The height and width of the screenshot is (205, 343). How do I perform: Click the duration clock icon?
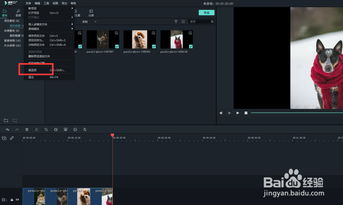pos(75,129)
